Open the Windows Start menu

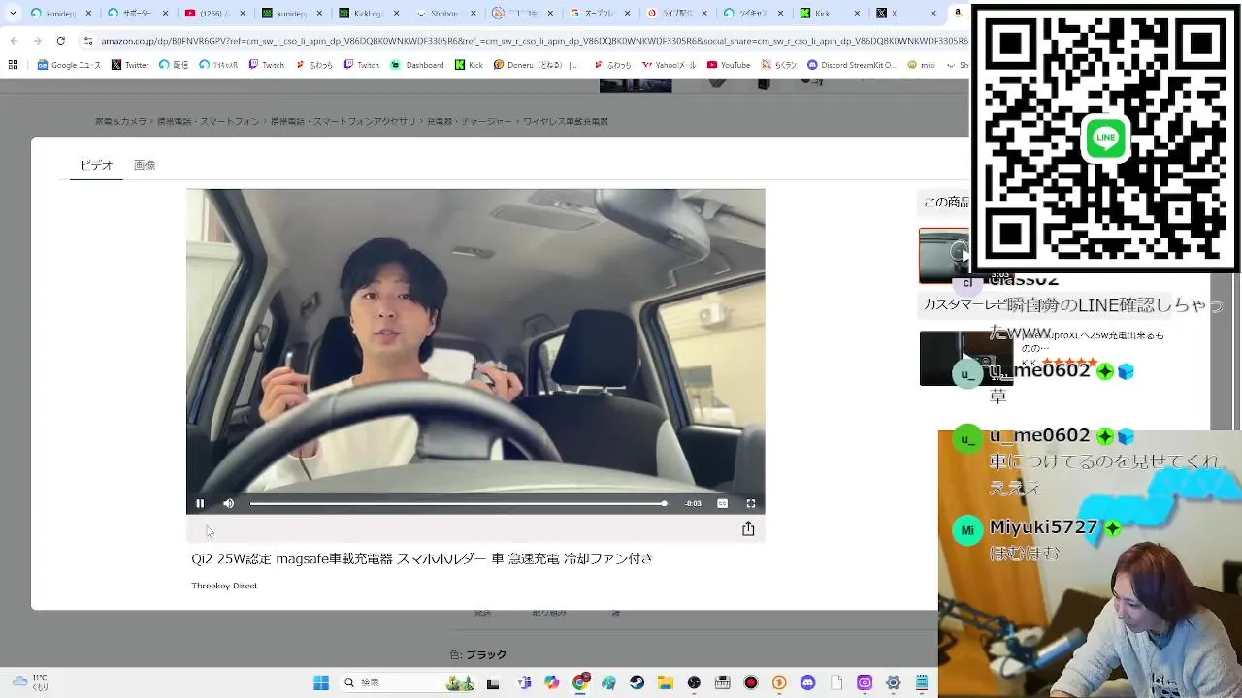pos(321,682)
